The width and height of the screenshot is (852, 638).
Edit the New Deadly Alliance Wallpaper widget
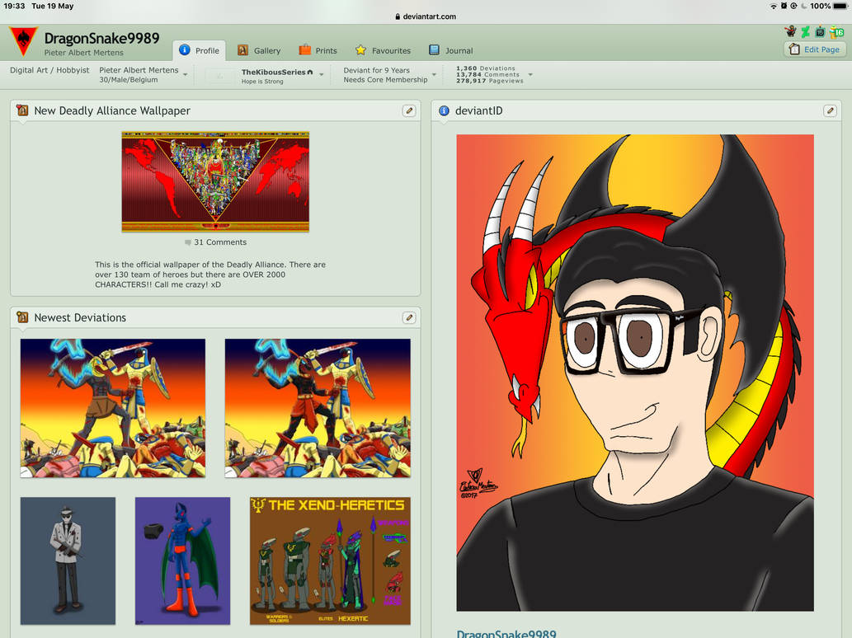point(409,110)
